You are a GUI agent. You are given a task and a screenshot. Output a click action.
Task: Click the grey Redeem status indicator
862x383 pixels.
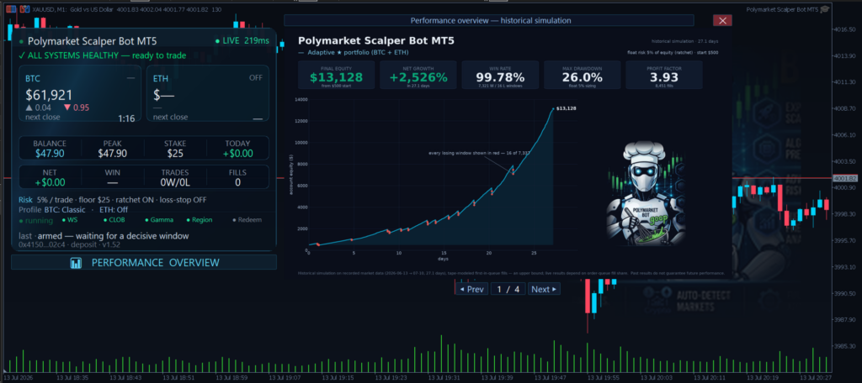tap(247, 219)
